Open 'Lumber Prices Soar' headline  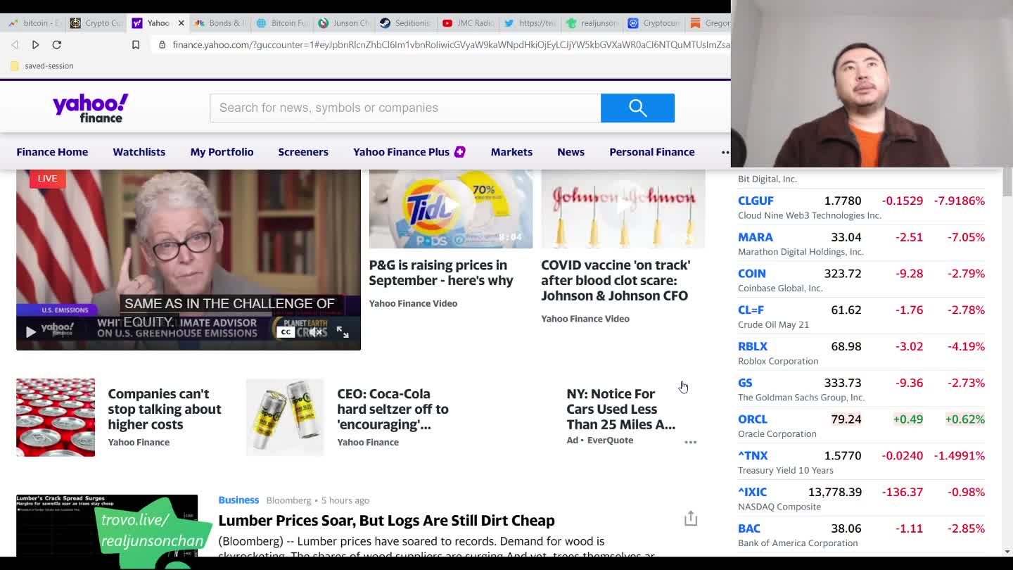point(386,521)
